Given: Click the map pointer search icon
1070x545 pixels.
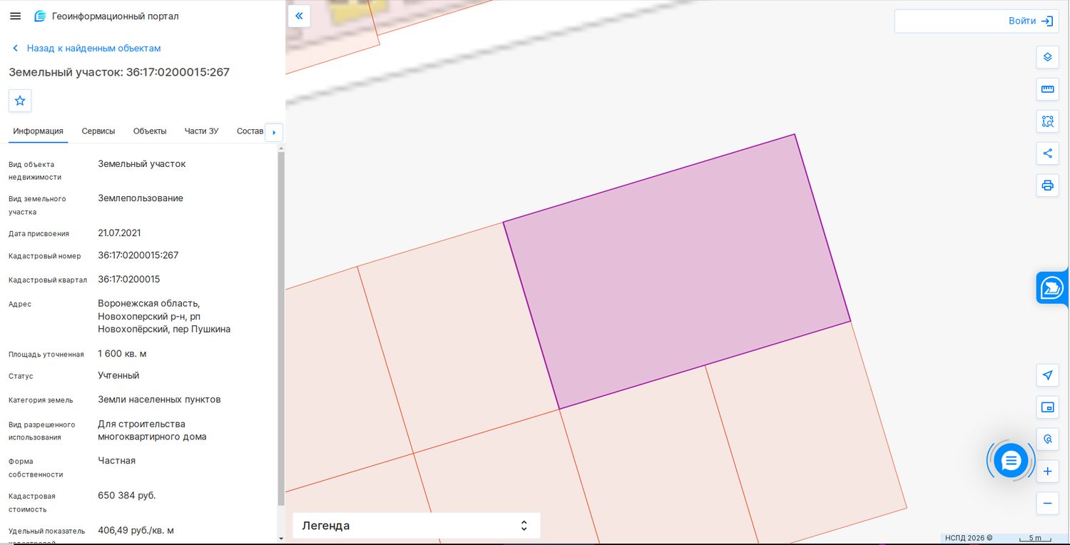Looking at the screenshot, I should click(x=1047, y=439).
